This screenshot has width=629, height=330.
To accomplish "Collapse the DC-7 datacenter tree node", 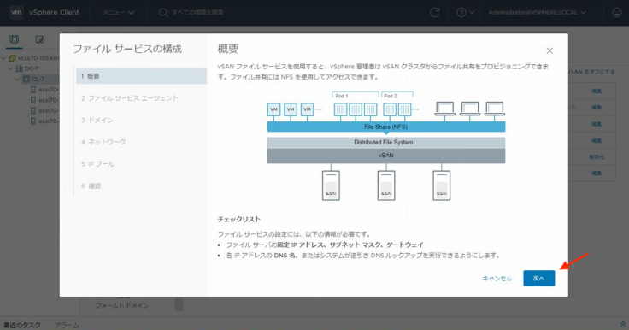I will (x=11, y=68).
